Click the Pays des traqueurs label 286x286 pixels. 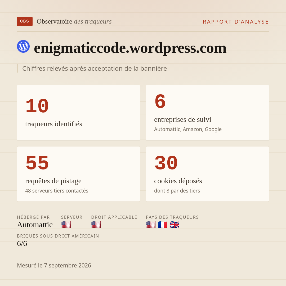[172, 217]
